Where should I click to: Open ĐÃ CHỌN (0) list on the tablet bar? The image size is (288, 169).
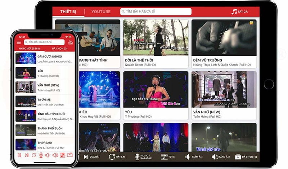tap(246, 157)
